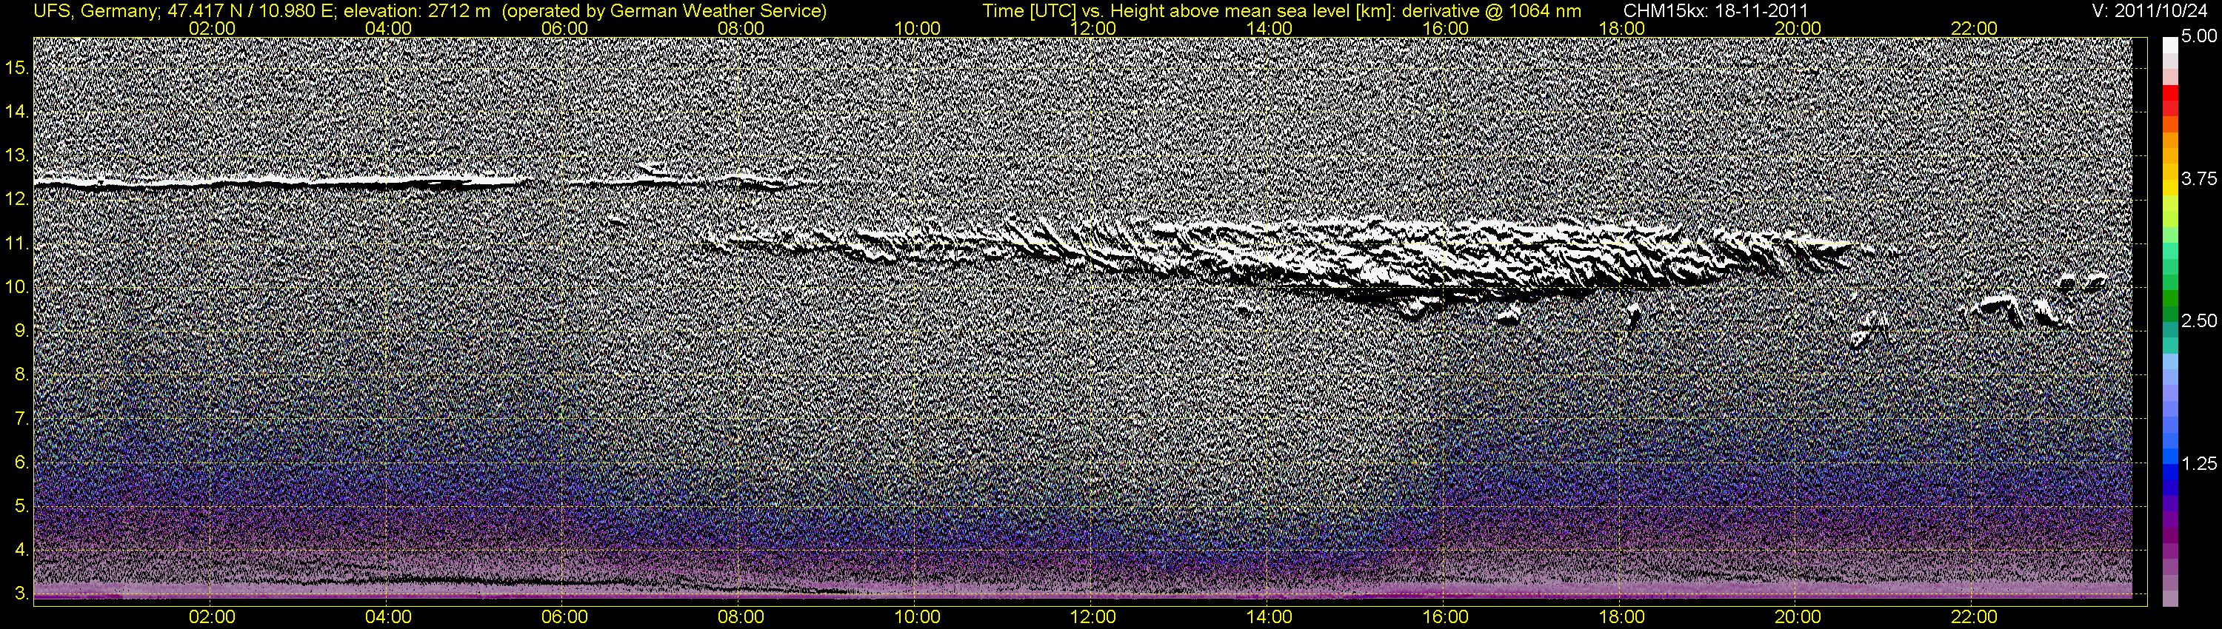Click the 7. height axis label
This screenshot has width=2222, height=629.
(x=21, y=418)
